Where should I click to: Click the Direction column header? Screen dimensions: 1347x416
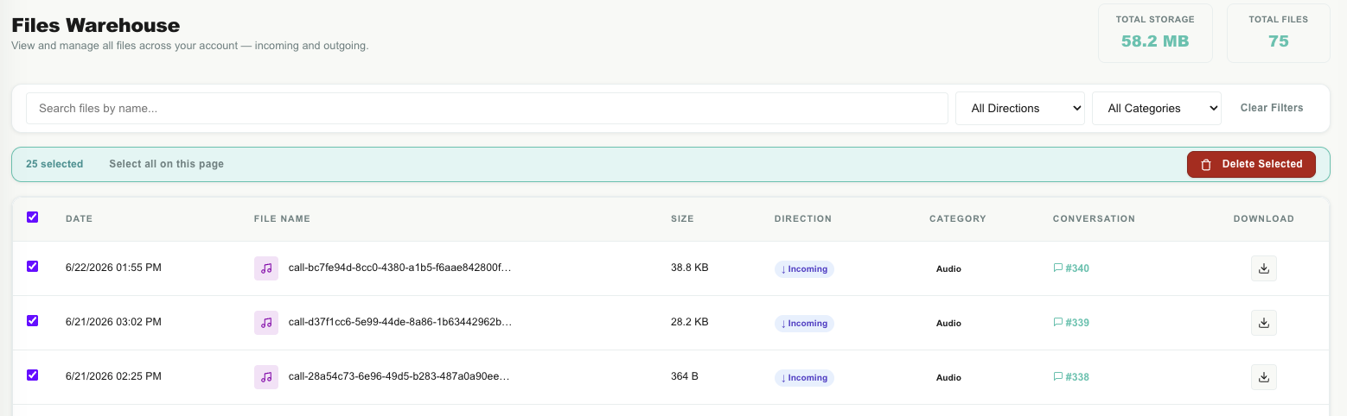803,219
